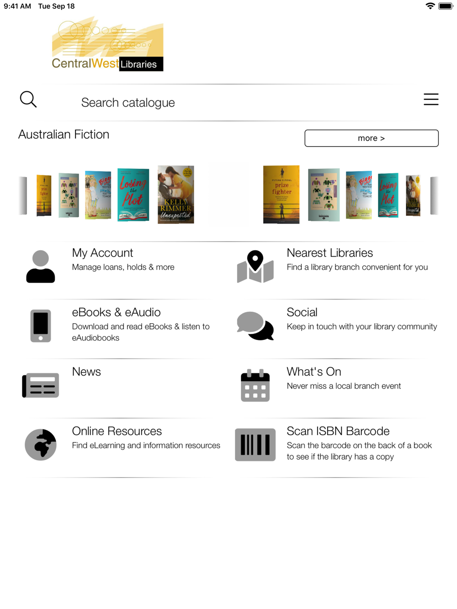The image size is (457, 609).
Task: Select the large Prize Fighter book cover
Action: [282, 194]
